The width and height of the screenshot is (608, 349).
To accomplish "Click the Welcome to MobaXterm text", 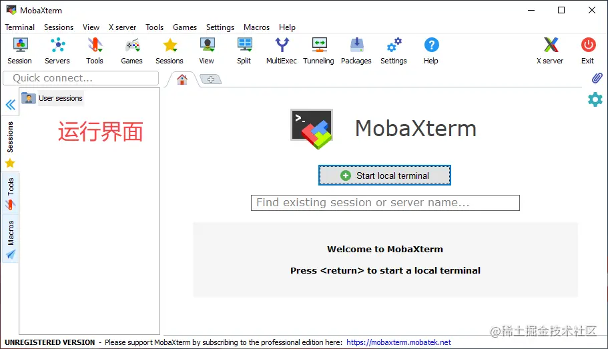I will tap(385, 249).
